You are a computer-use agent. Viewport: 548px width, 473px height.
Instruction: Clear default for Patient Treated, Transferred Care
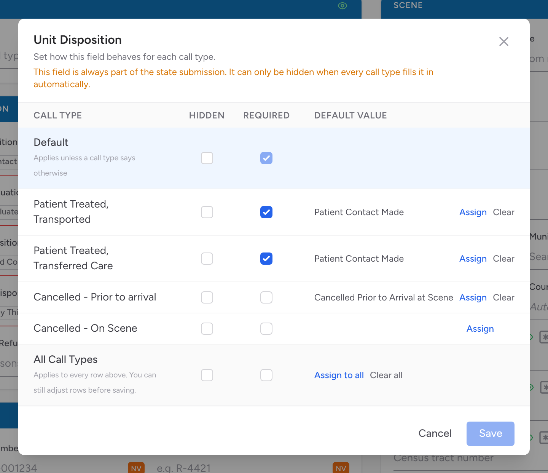(x=503, y=259)
